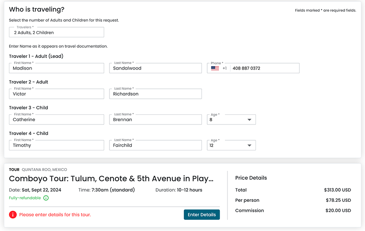Edit Traveler 1 last name Sandalwood
The image size is (365, 231).
pyautogui.click(x=155, y=68)
